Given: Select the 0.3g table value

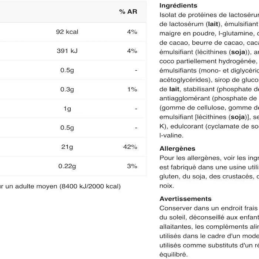Looking at the screenshot, I should [67, 89].
